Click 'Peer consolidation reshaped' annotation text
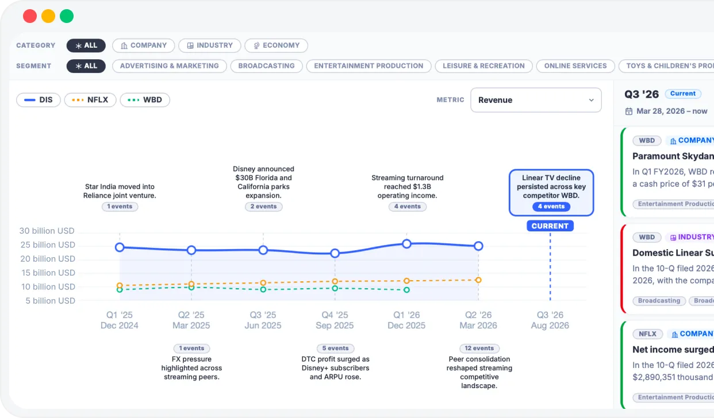This screenshot has width=714, height=418. pos(479,373)
